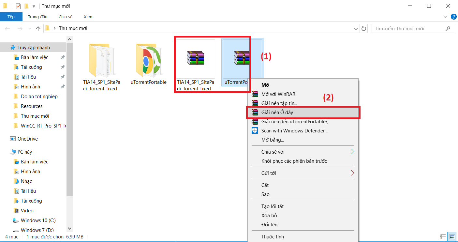
Task: Click the WinRAR icon next to Mở với WinRAR
Action: [255, 94]
